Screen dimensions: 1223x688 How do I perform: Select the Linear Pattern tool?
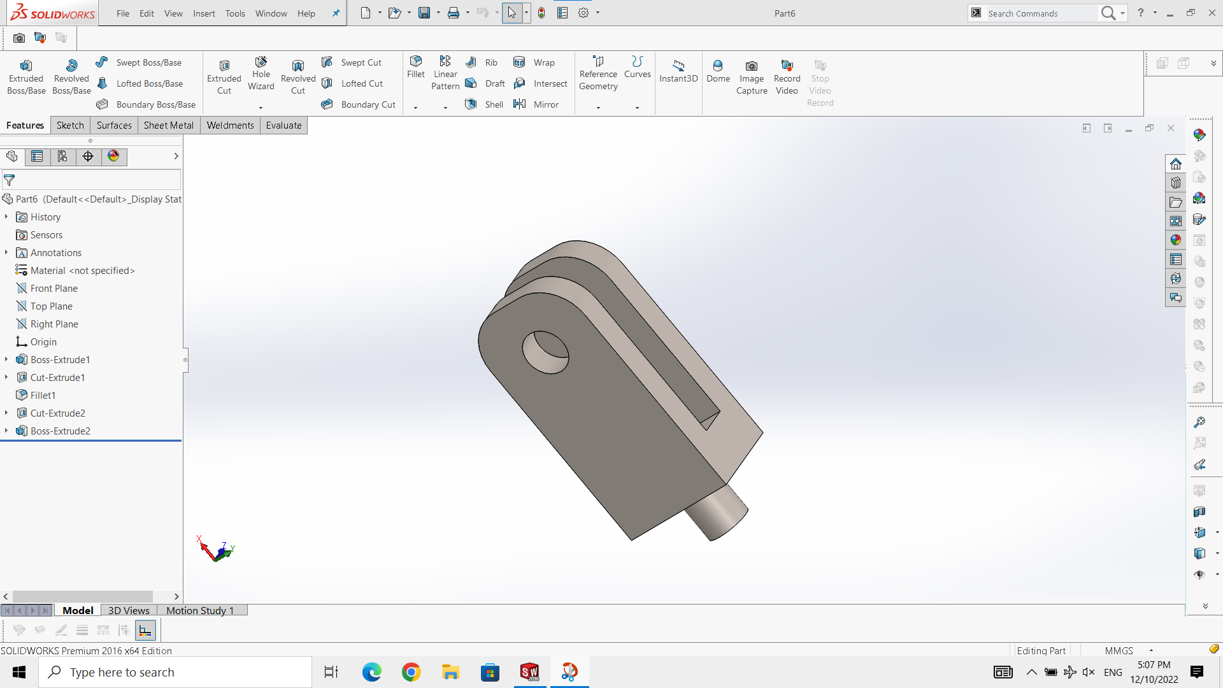[x=445, y=73]
